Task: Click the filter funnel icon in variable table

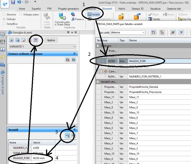Action: point(181,32)
